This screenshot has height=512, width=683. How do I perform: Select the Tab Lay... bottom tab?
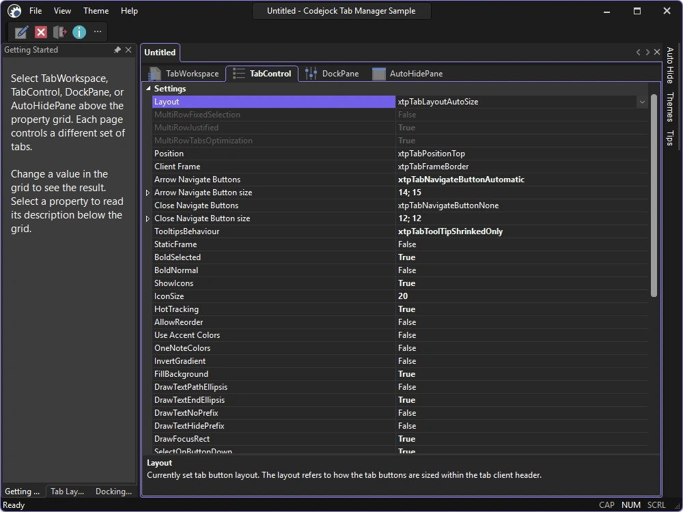tap(68, 491)
